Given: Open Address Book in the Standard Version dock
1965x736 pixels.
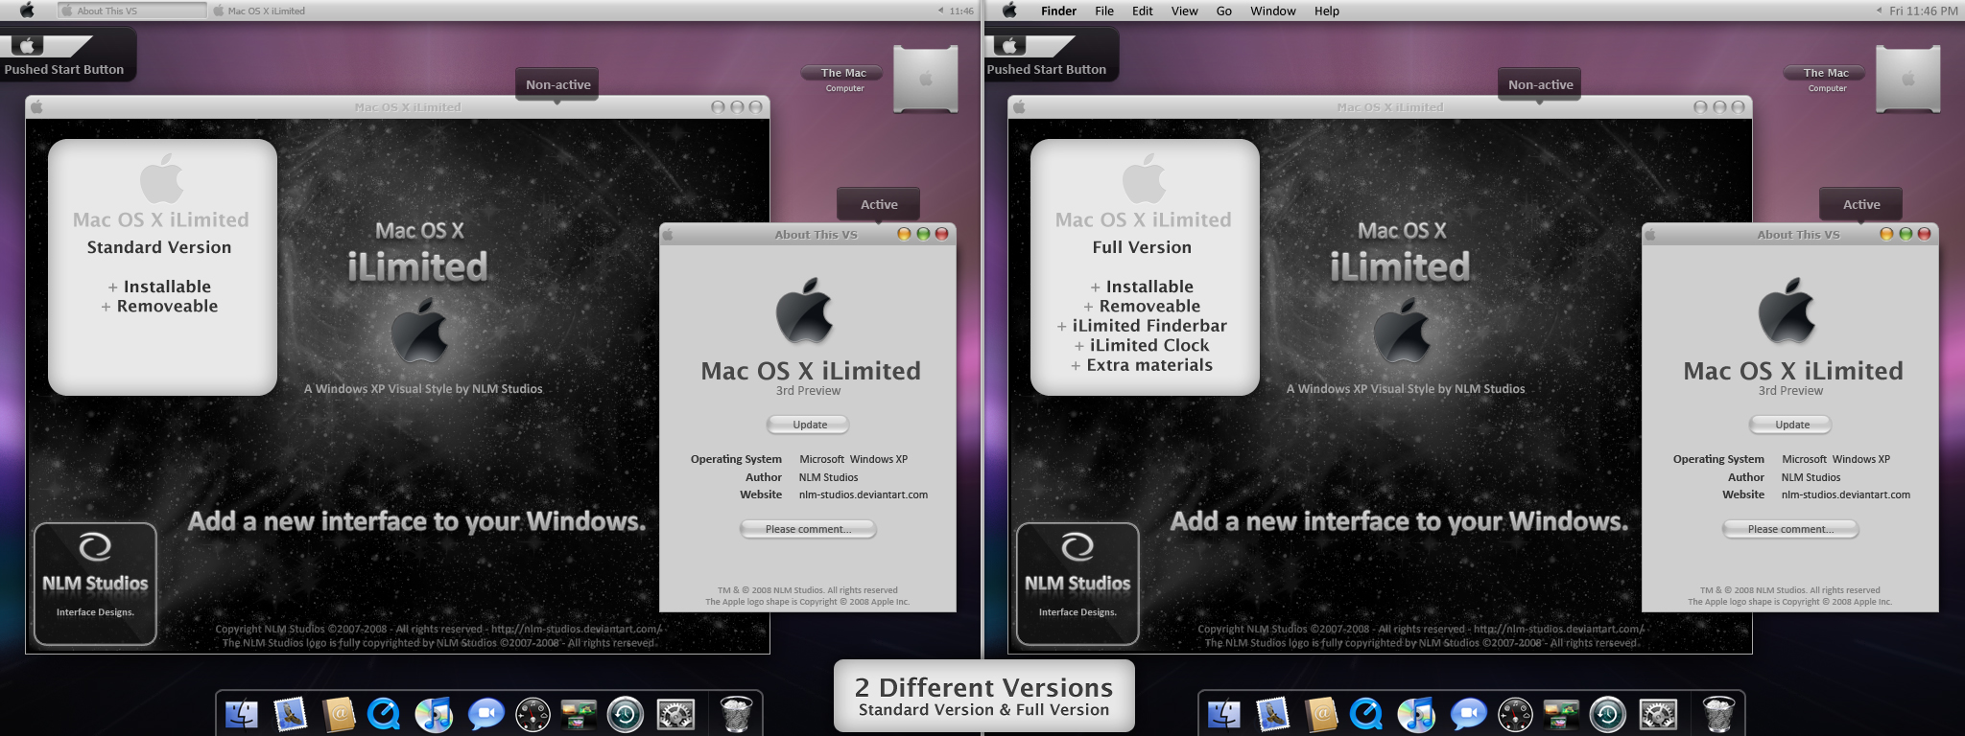Looking at the screenshot, I should click(x=338, y=714).
